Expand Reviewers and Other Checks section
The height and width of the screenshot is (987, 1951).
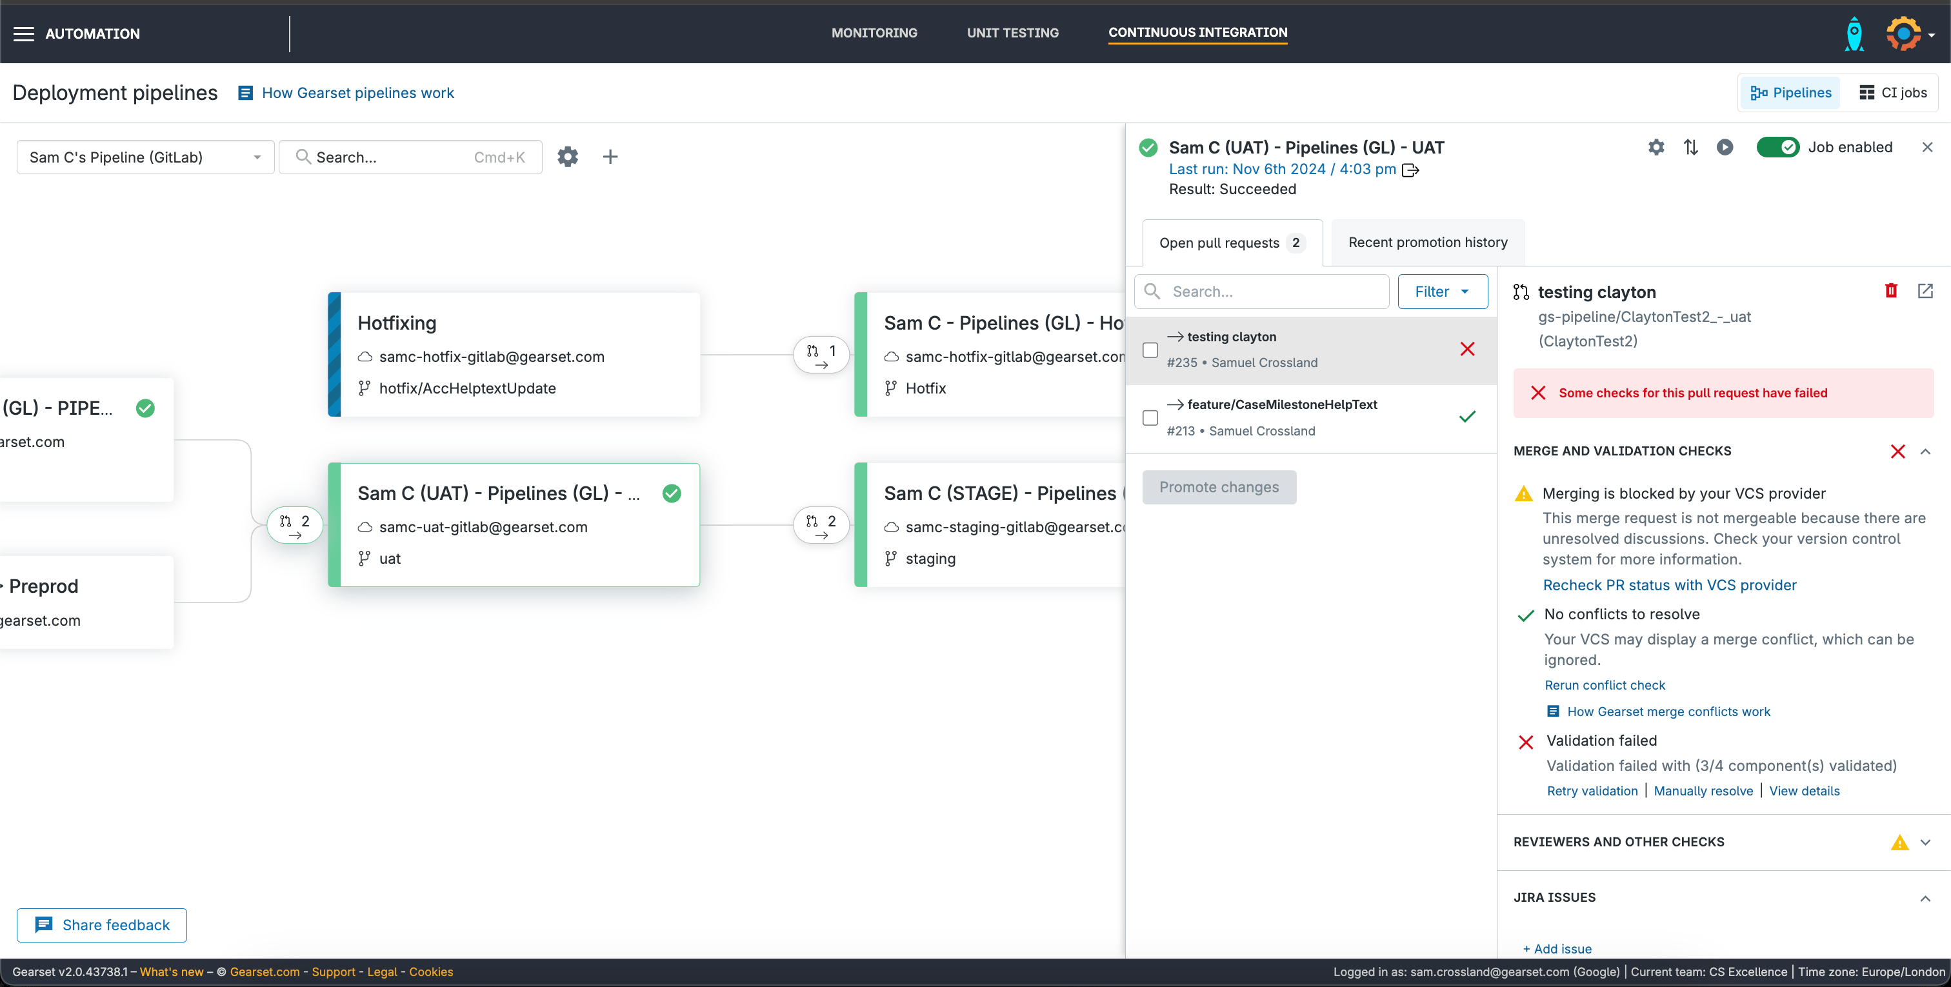1925,842
